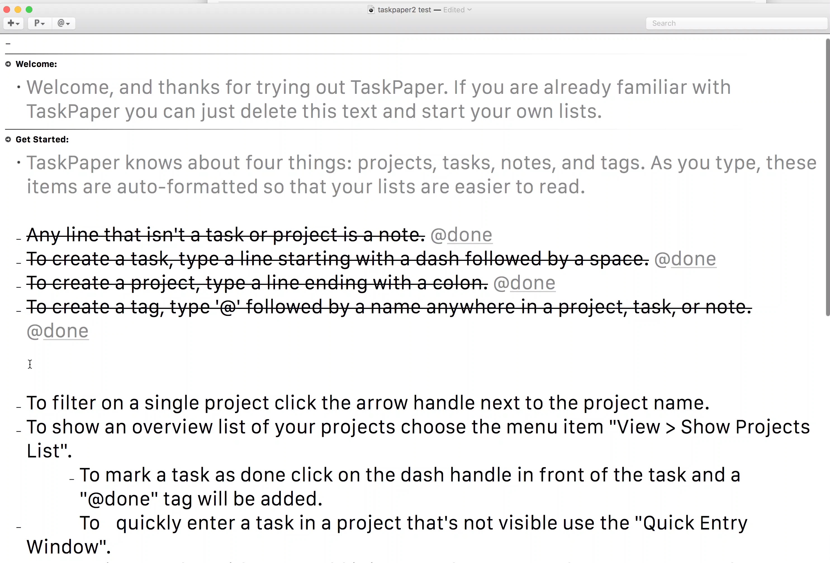
Task: Click @done tag after 'is a note.'
Action: tap(461, 235)
